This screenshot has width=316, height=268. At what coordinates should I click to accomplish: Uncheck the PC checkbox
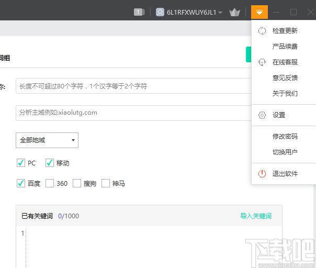point(21,163)
